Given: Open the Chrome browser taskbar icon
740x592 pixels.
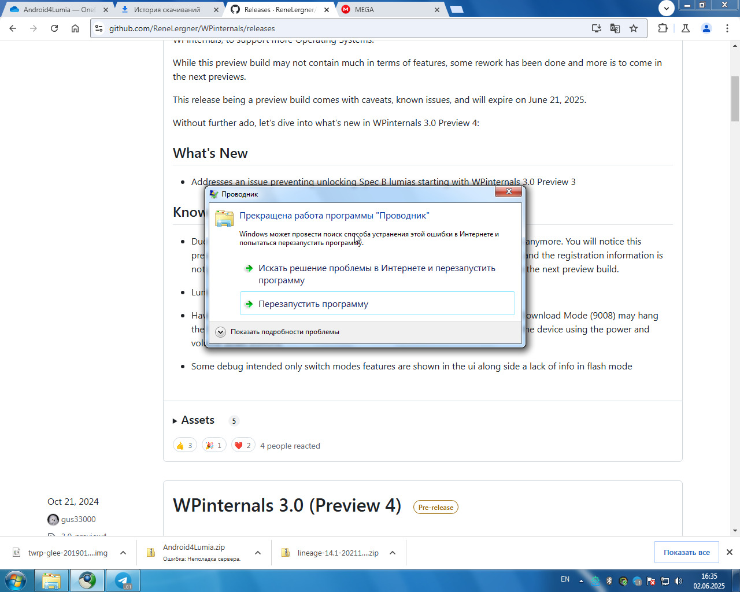Looking at the screenshot, I should tap(87, 580).
